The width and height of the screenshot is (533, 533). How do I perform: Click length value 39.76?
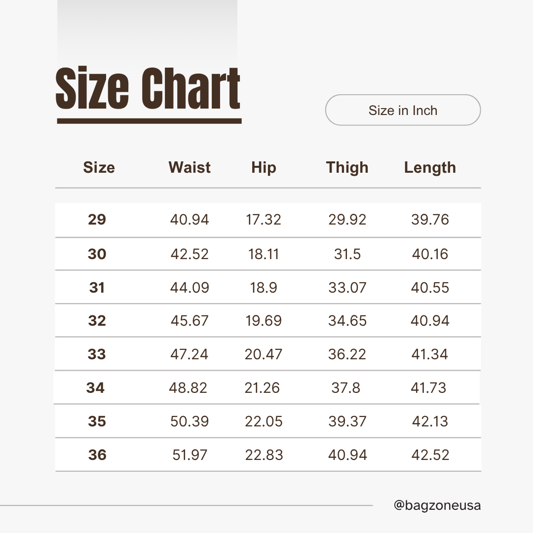click(x=430, y=219)
